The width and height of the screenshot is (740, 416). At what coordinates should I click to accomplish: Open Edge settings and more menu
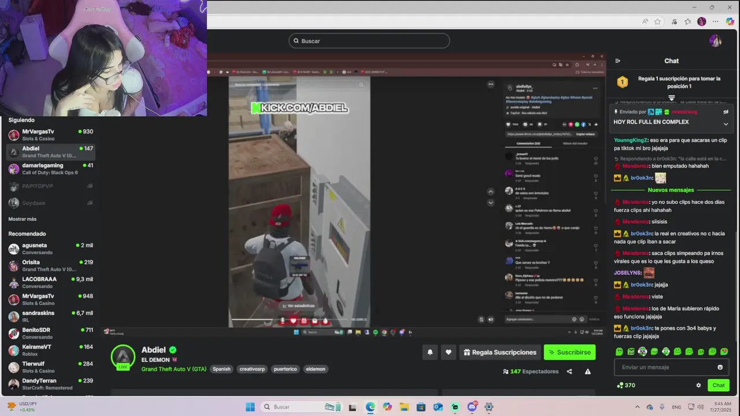coord(715,21)
